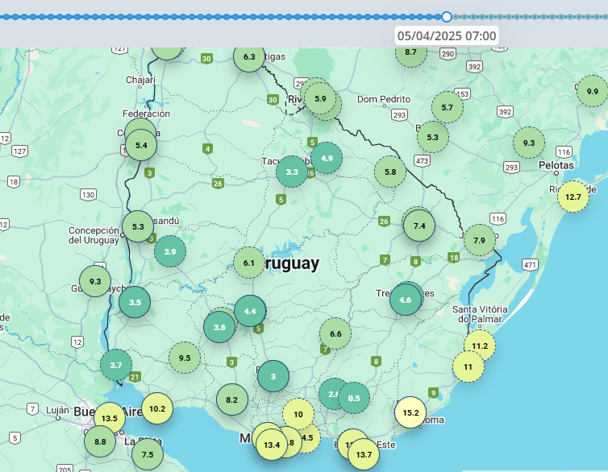
Task: Click the 8.2 station marker
Action: click(x=232, y=400)
